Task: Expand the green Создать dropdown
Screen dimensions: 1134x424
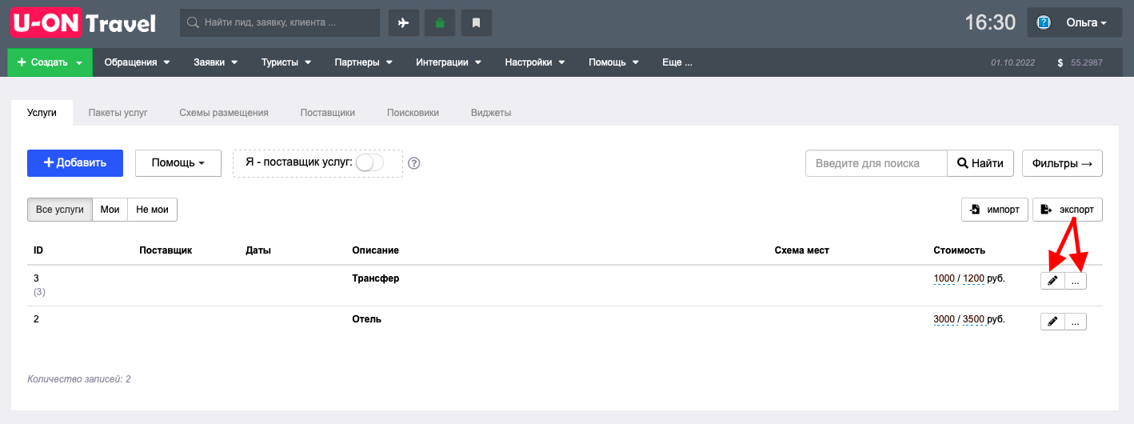Action: tap(50, 62)
